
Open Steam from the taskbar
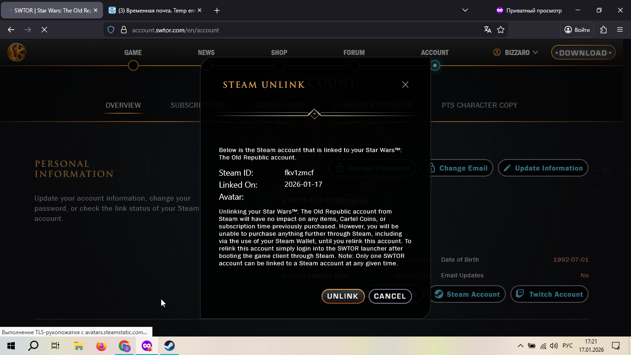click(170, 346)
